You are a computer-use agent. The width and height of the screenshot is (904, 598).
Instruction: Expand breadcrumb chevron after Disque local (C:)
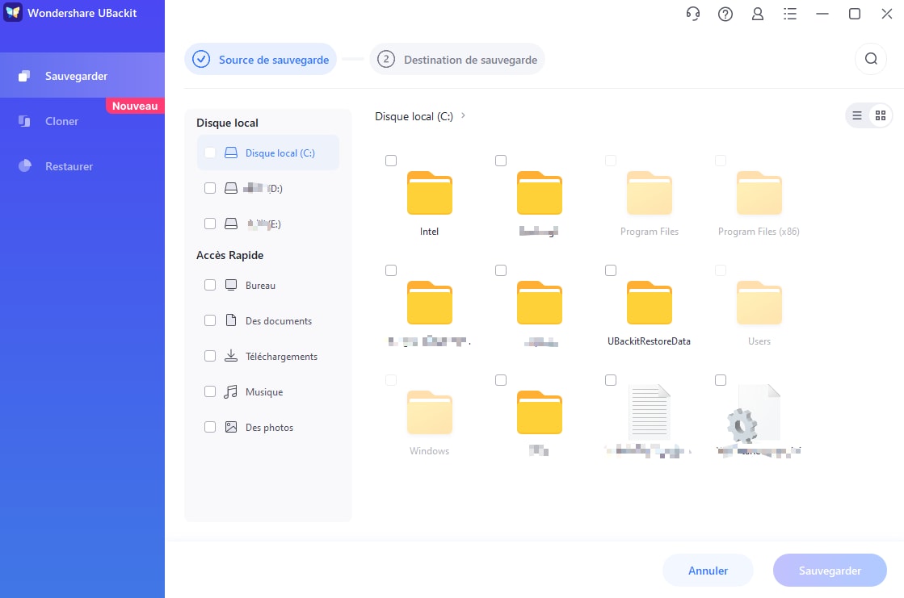463,115
